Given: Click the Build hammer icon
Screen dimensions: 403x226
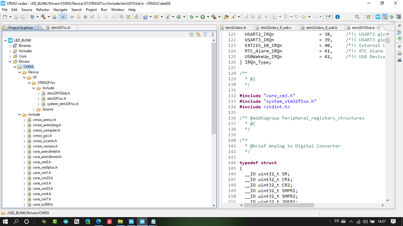Looking at the screenshot, I should click(43, 17).
